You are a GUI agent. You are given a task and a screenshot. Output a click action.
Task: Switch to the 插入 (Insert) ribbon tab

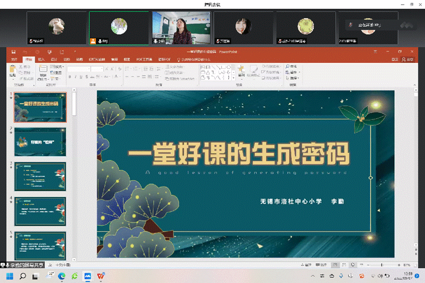(x=42, y=59)
